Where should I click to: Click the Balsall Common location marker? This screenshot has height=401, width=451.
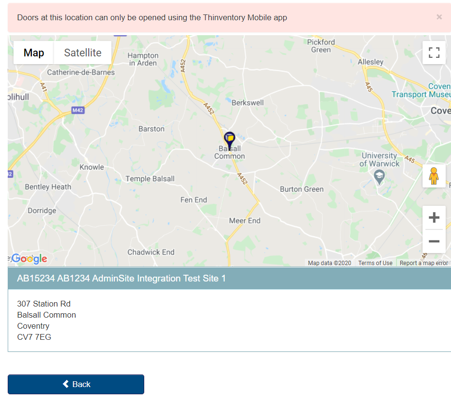pyautogui.click(x=229, y=138)
